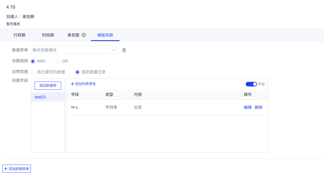Confirm 指定数据记录 is selected
This screenshot has height=180, width=324.
tap(77, 72)
